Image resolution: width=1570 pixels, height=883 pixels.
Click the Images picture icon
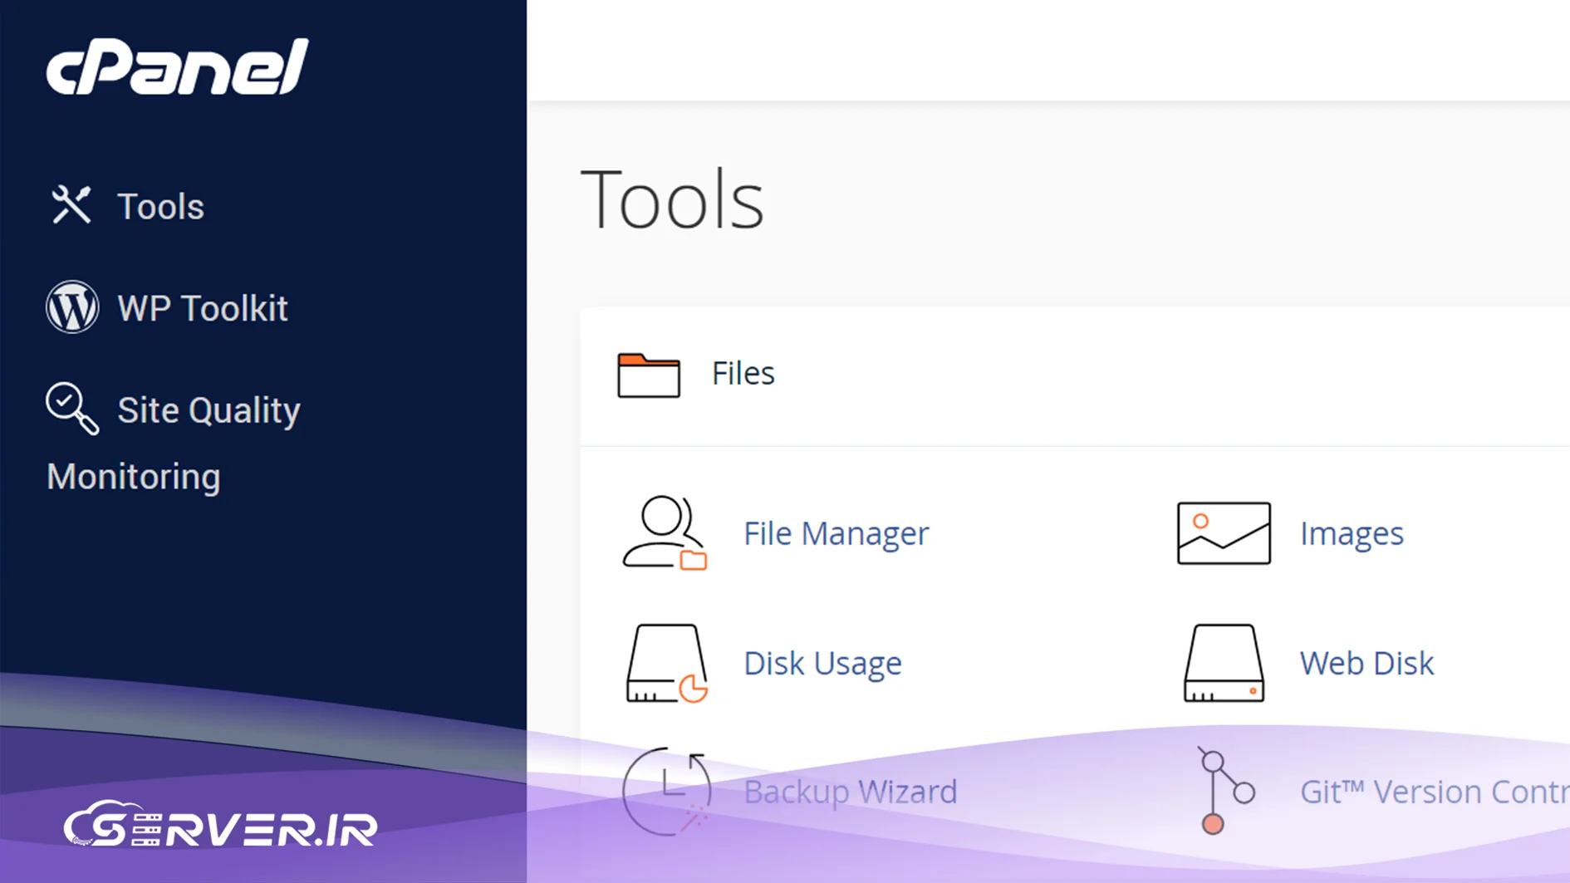(x=1224, y=533)
